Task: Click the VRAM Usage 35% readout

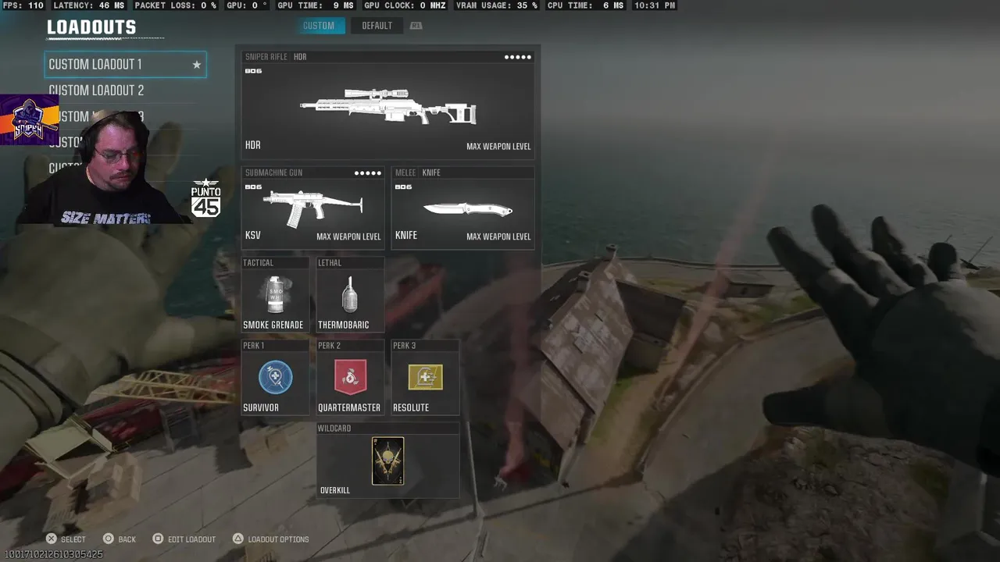Action: (x=497, y=5)
